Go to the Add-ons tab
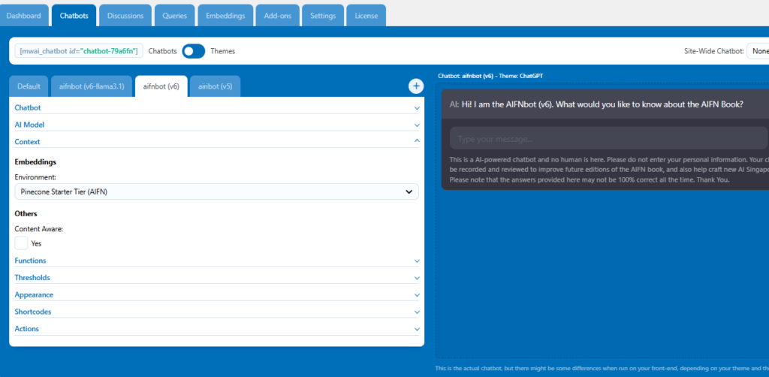The image size is (769, 377). pyautogui.click(x=277, y=16)
